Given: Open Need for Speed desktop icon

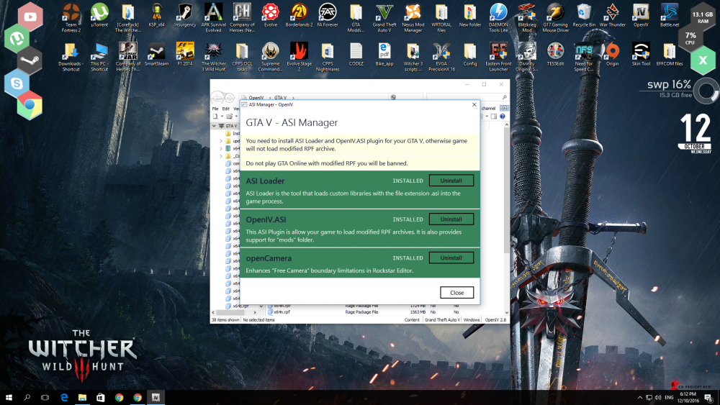Looking at the screenshot, I should click(584, 58).
